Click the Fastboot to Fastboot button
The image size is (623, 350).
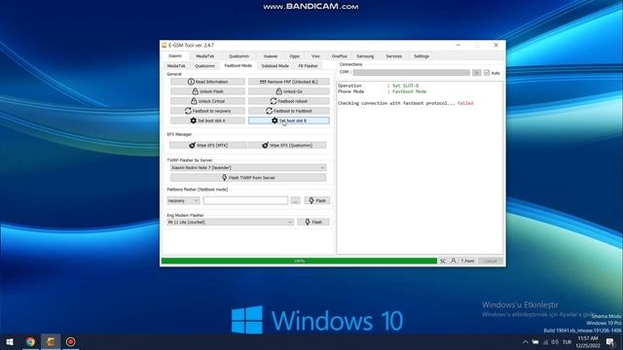(x=289, y=111)
